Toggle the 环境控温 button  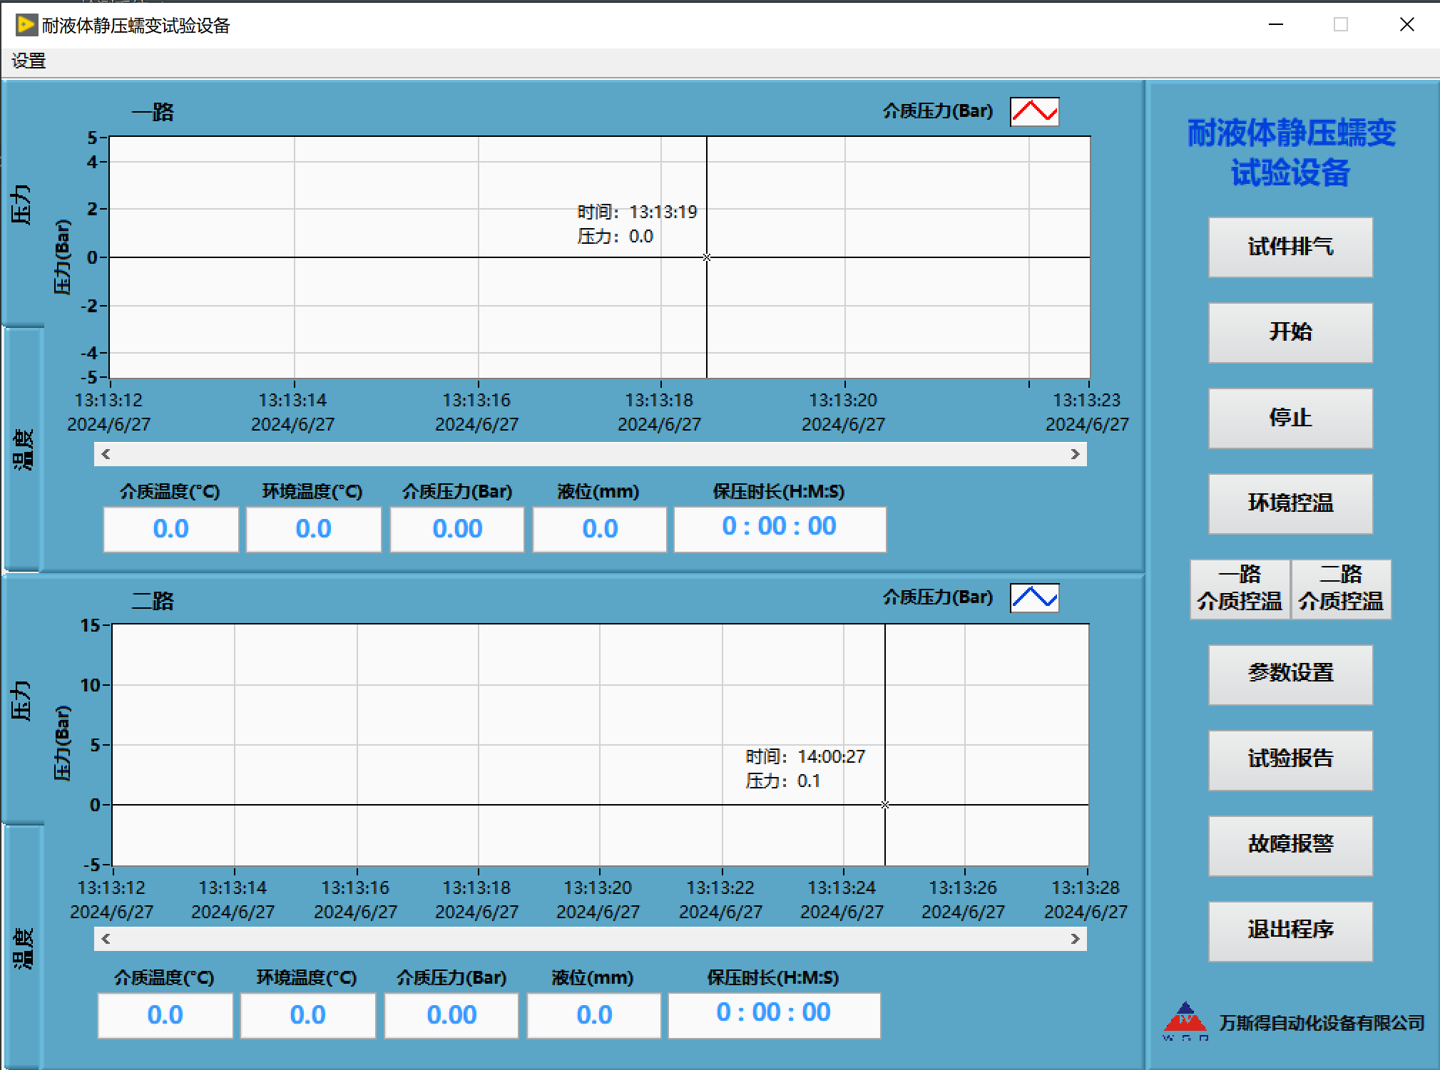click(1290, 503)
